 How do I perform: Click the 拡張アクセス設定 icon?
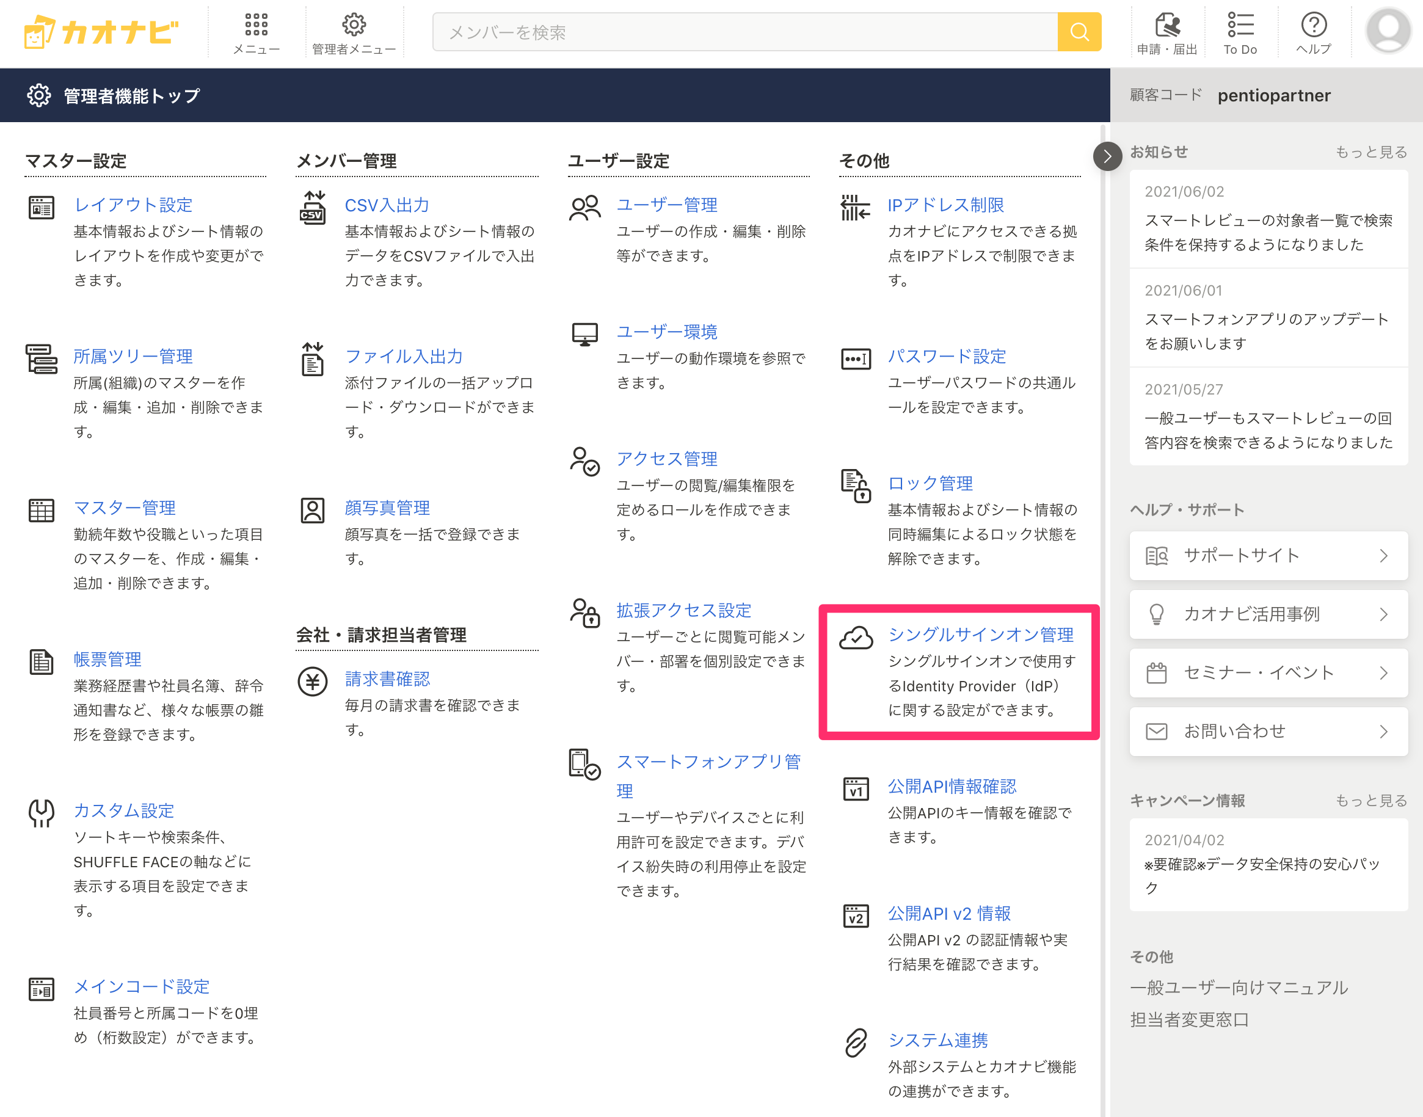[x=584, y=613]
